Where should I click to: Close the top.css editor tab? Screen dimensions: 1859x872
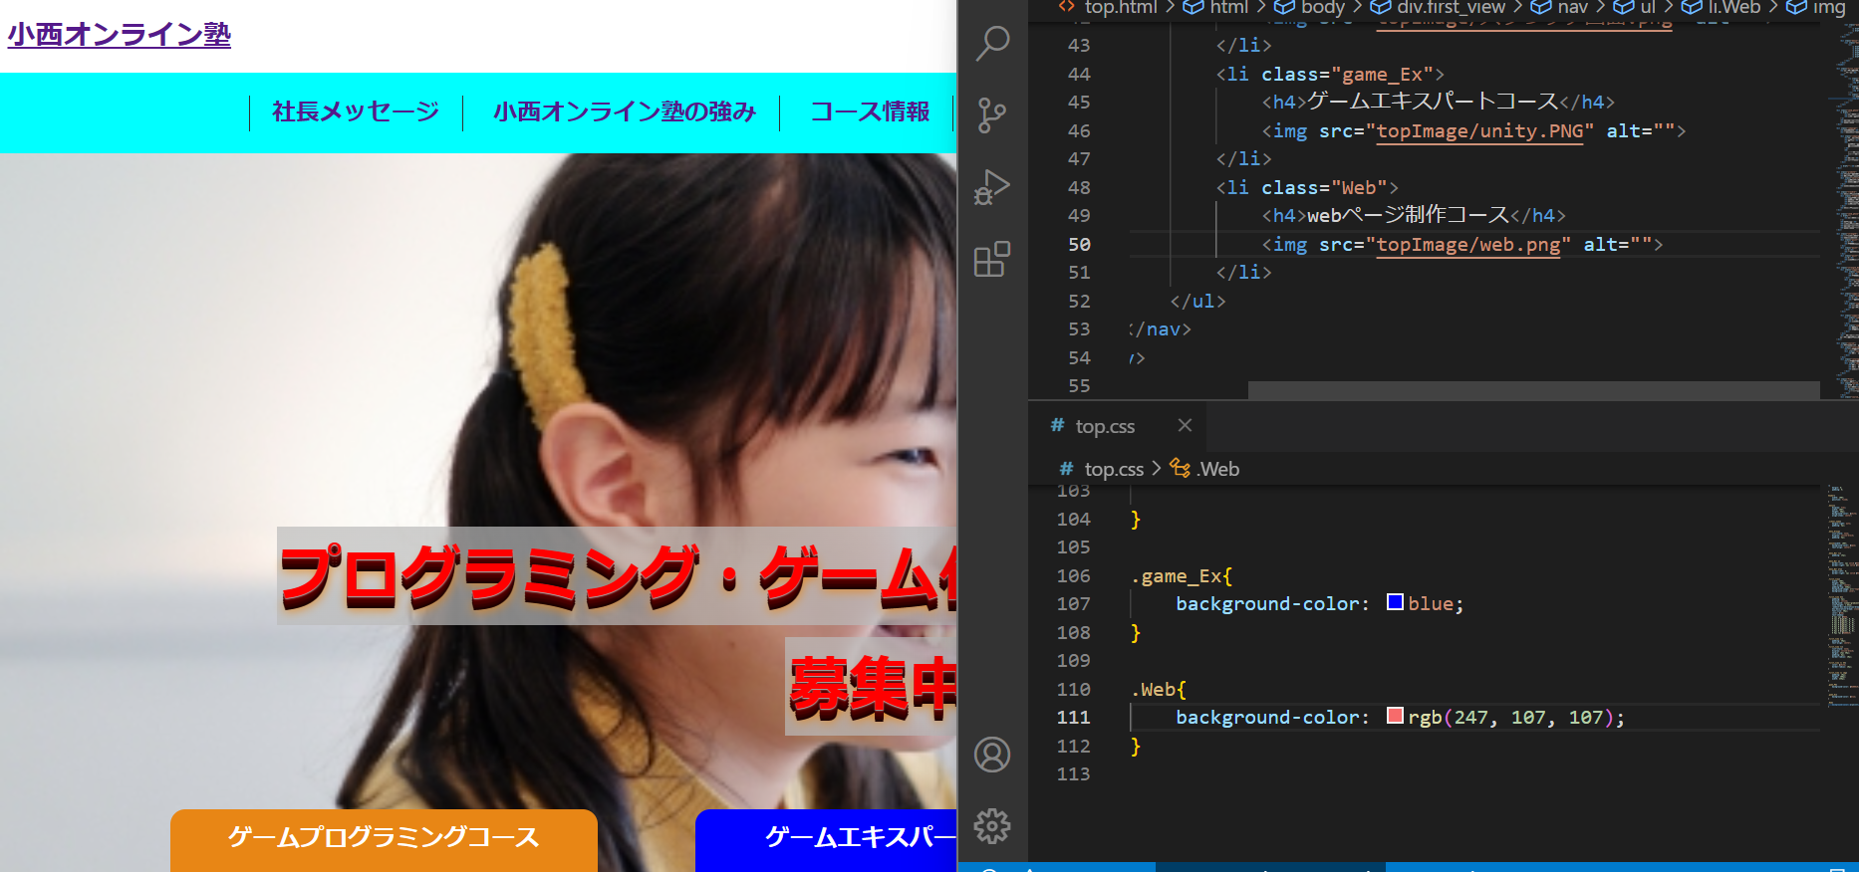click(1185, 425)
